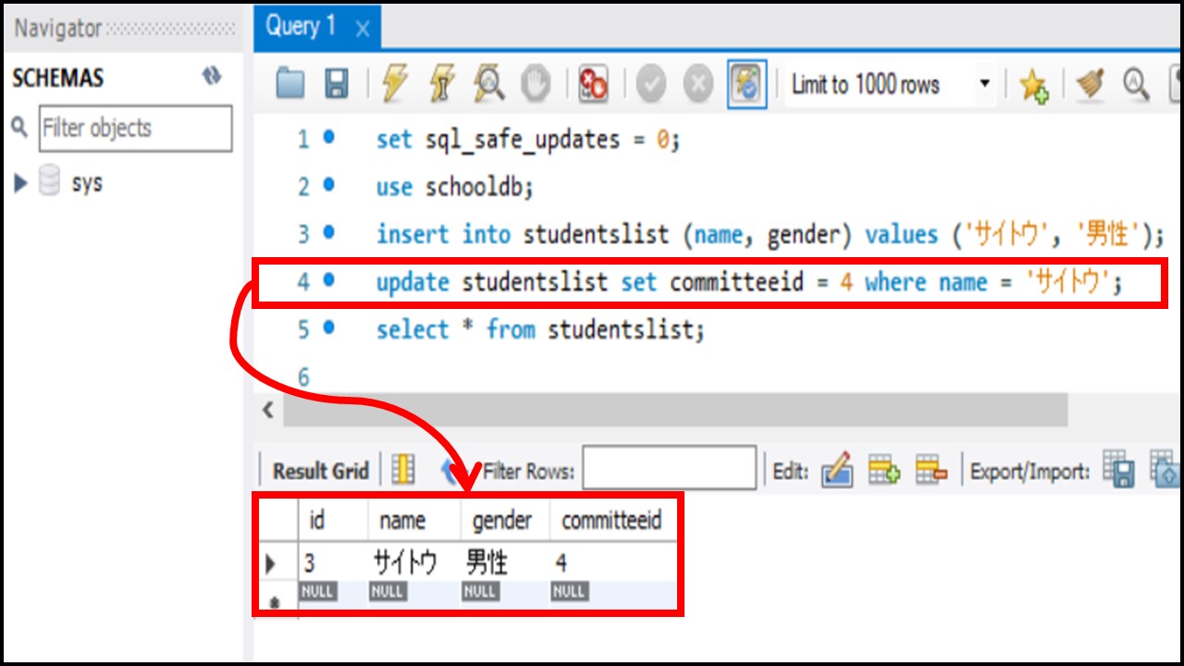1184x666 pixels.
Task: Click the gender column header
Action: click(x=505, y=521)
